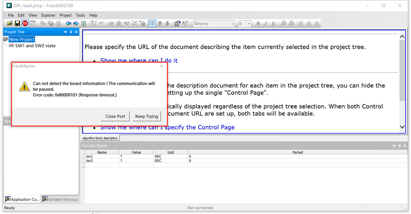Open the font size 8 dropdown
This screenshot has width=411, height=214.
pyautogui.click(x=249, y=24)
